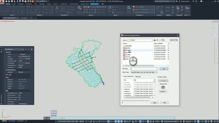Check the Add to History checkbox
The width and height of the screenshot is (219, 123).
158,77
